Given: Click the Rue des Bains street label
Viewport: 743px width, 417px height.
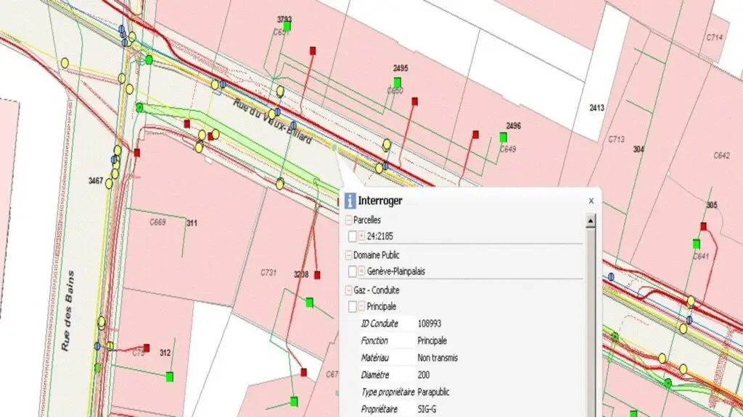Looking at the screenshot, I should 68,311.
